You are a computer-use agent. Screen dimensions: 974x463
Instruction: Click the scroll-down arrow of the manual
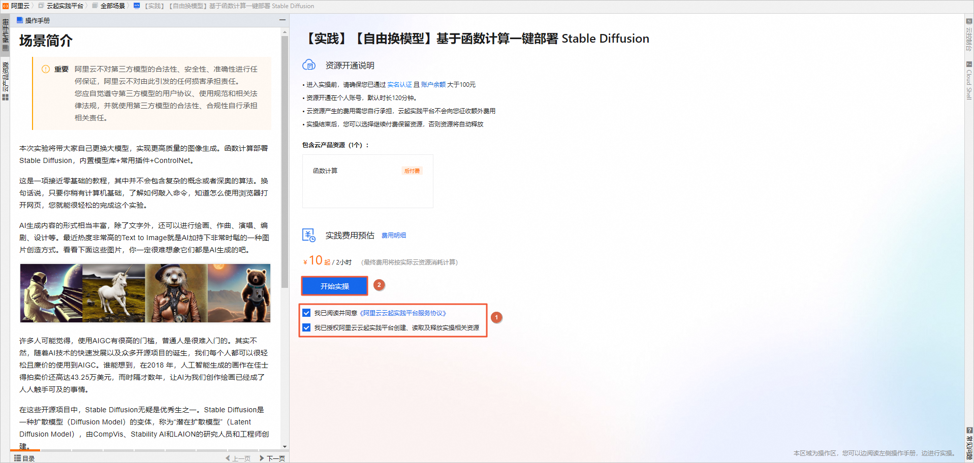pos(285,446)
